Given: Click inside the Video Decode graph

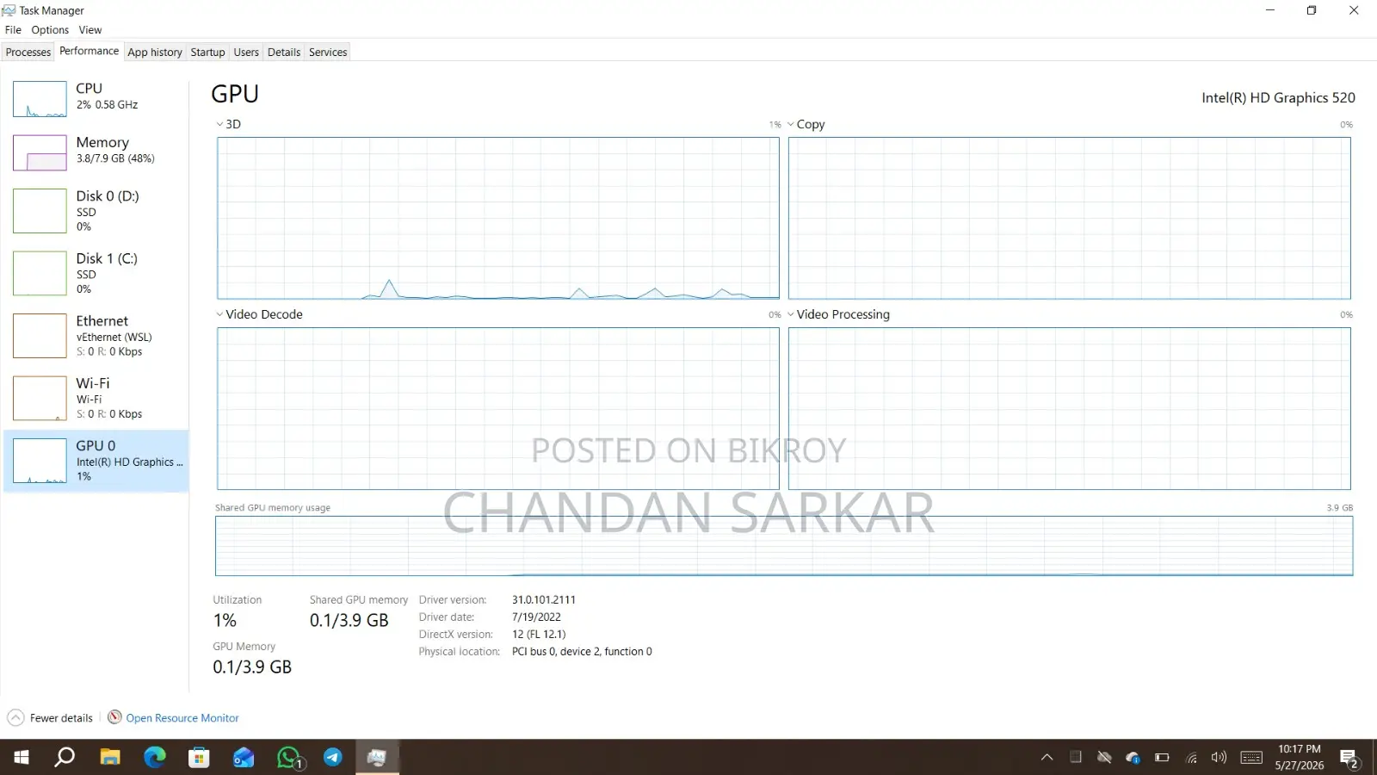Looking at the screenshot, I should click(498, 408).
